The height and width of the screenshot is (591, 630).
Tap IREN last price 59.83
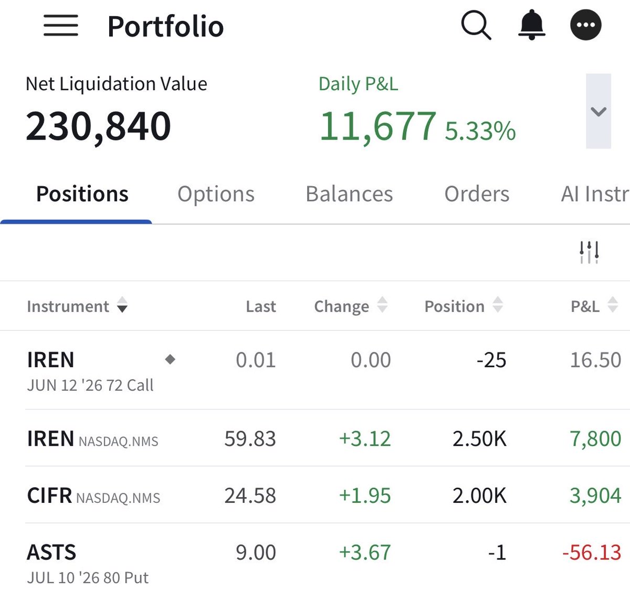pos(250,439)
